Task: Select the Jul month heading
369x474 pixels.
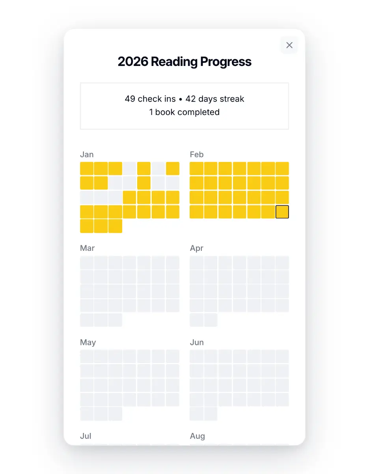Action: click(86, 436)
